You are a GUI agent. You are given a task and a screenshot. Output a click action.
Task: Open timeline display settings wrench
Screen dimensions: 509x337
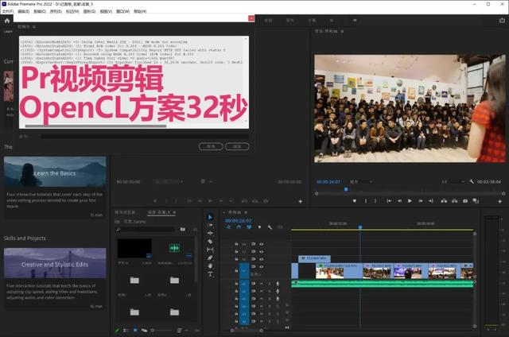270,227
